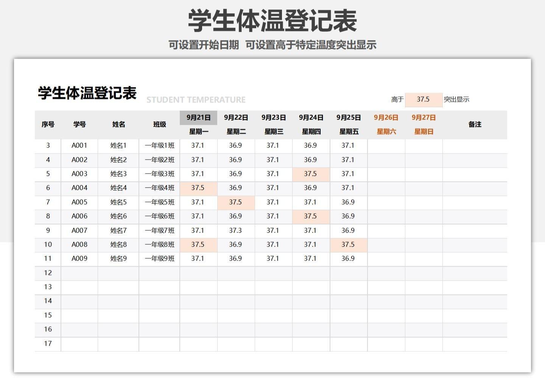Click the 星期六 weekday header
The width and height of the screenshot is (545, 385).
(386, 132)
